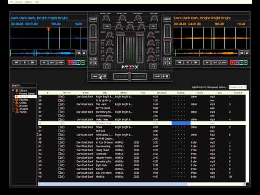This screenshot has width=260, height=195.
Task: Click the library Search field
Action: tap(24, 86)
